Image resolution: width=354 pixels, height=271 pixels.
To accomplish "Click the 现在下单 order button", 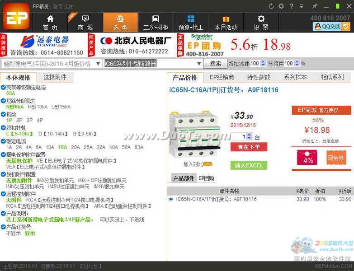I will click(249, 147).
